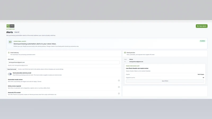Click the Email delivery section title
This screenshot has height=119, width=212.
point(15,53)
